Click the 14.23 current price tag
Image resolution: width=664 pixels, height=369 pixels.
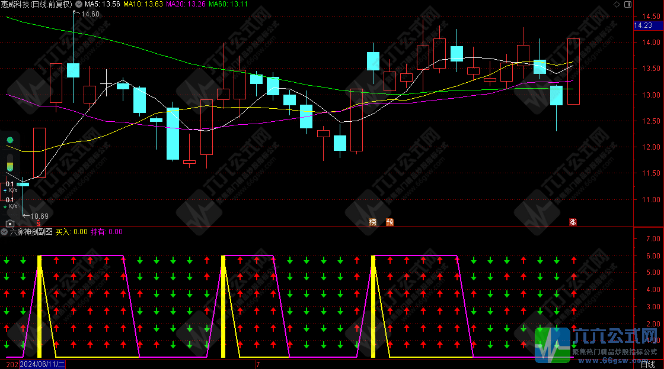point(643,25)
